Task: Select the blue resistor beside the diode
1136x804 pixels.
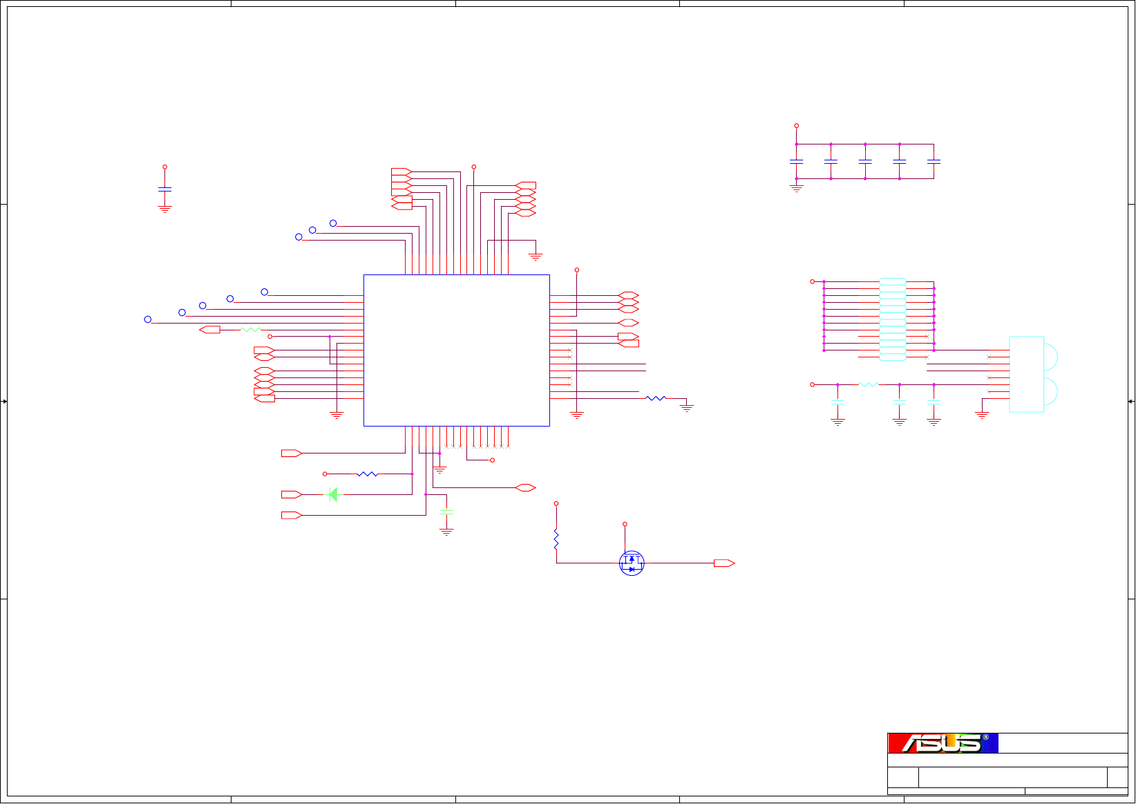Action: click(x=368, y=474)
